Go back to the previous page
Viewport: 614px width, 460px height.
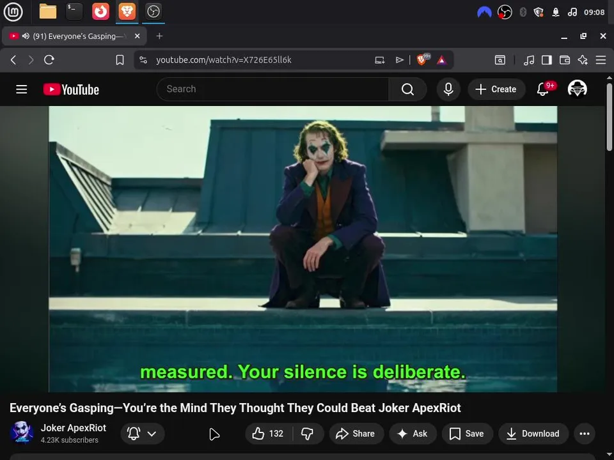tap(13, 60)
